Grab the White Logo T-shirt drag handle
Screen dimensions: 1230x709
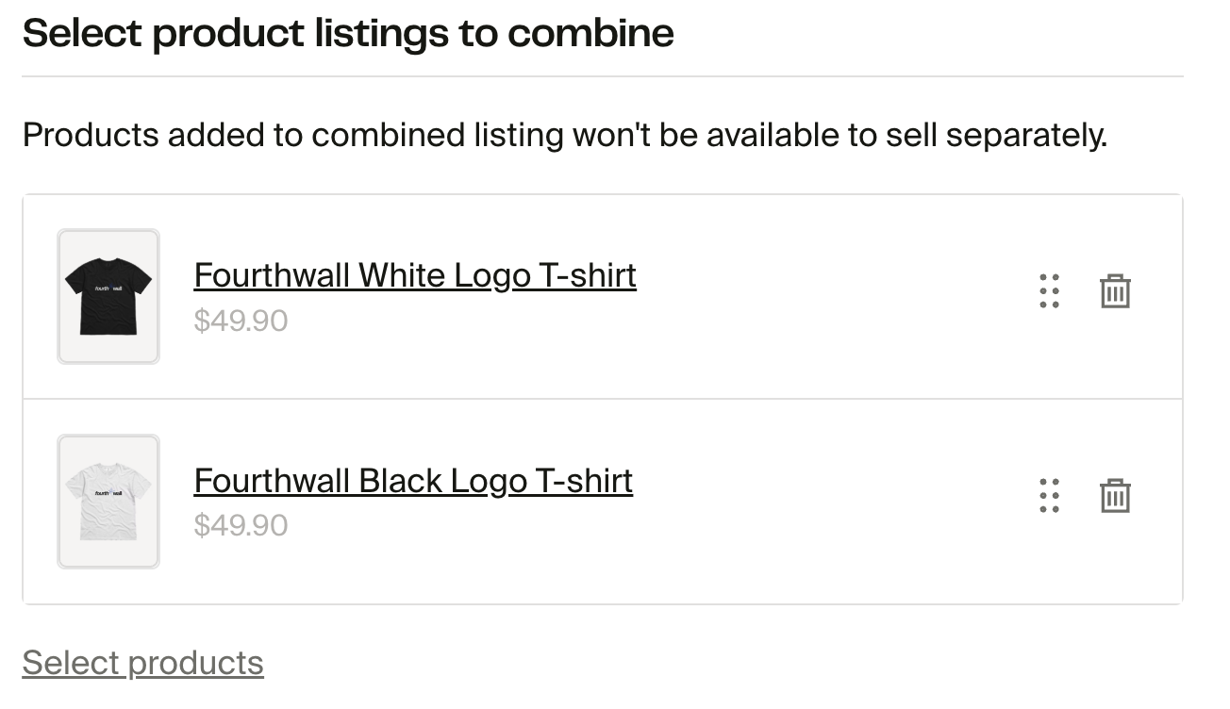(x=1049, y=291)
